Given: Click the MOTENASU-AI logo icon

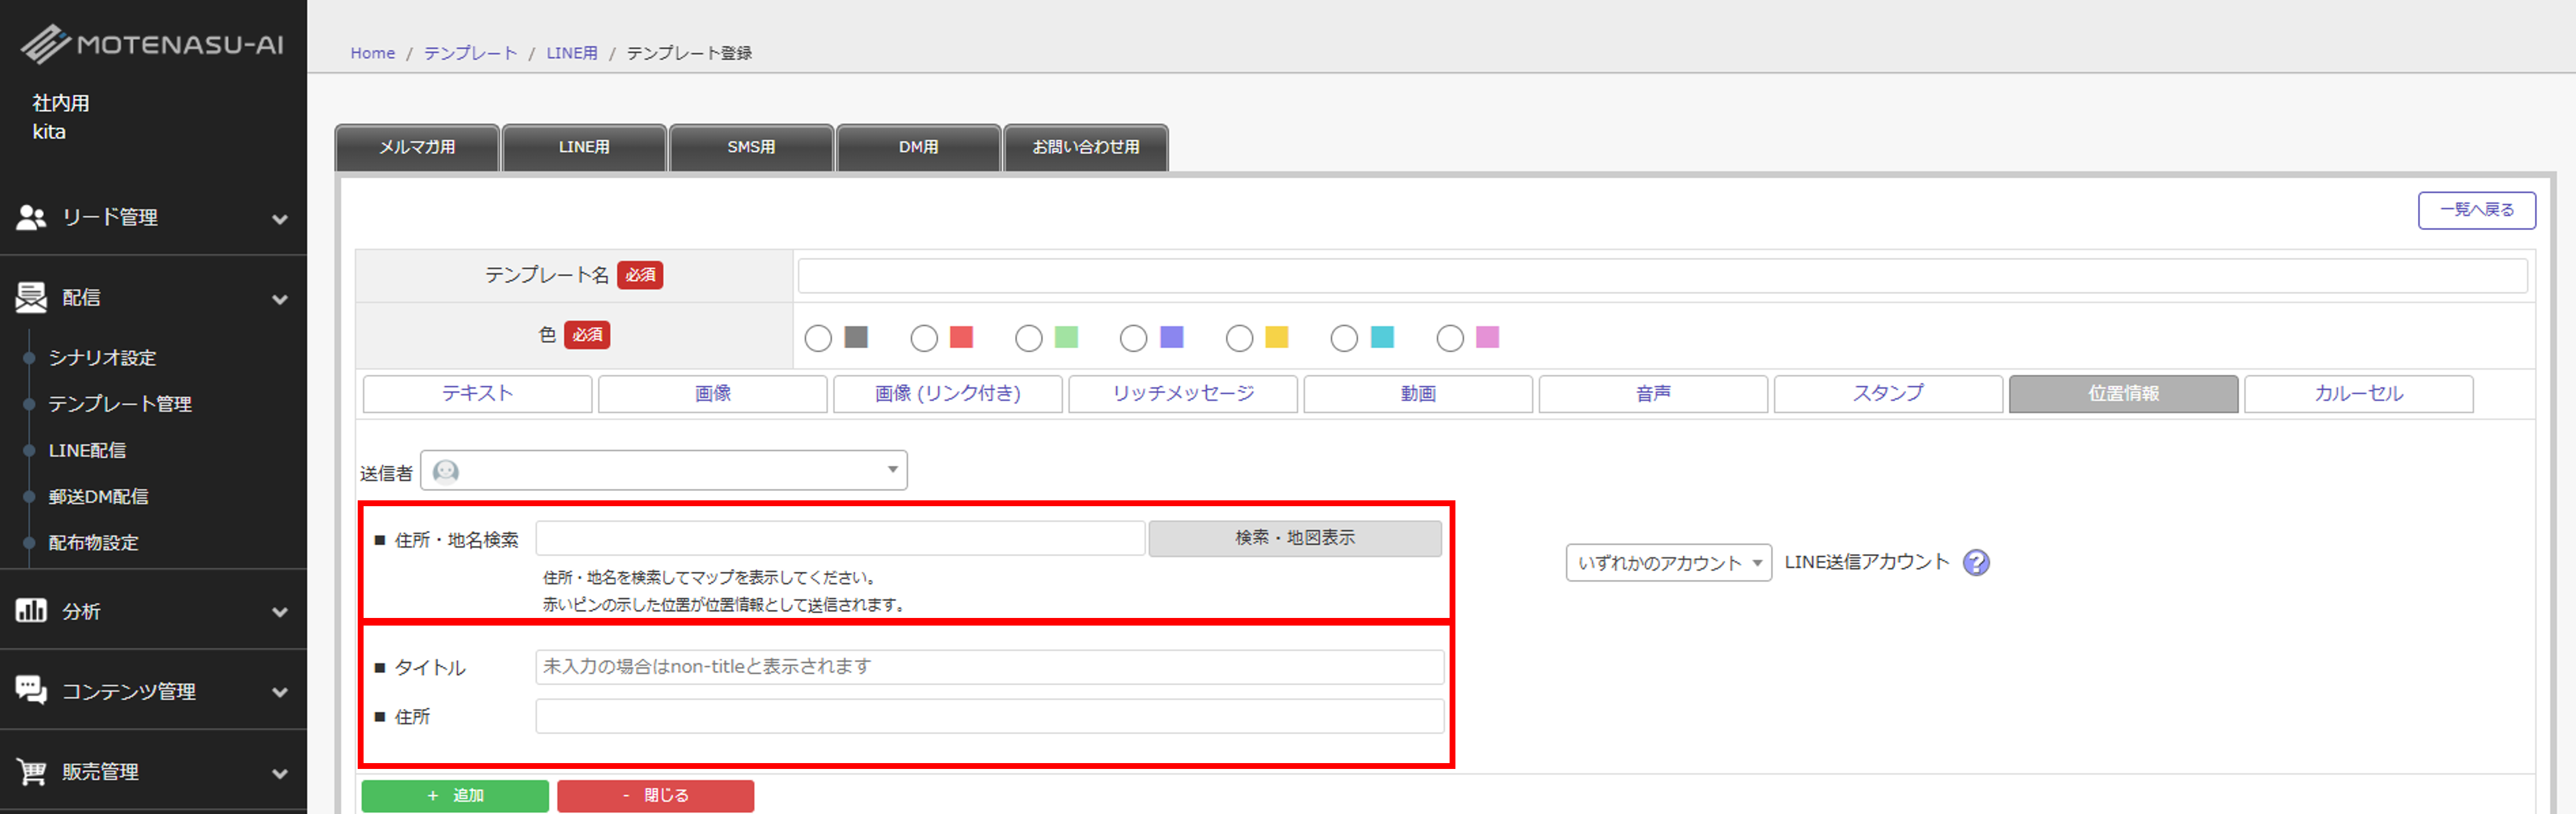Looking at the screenshot, I should (46, 44).
